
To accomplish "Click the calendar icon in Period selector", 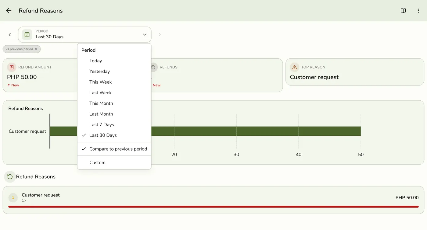I will [27, 35].
